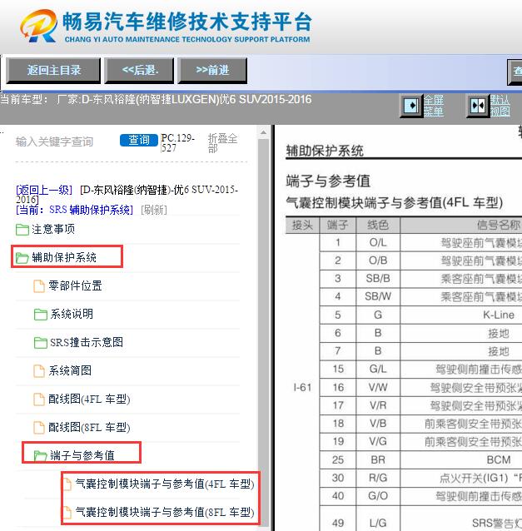Viewport: 522px width, 531px height.
Task: Click the 端子与参考值 content heading
Action: [328, 181]
